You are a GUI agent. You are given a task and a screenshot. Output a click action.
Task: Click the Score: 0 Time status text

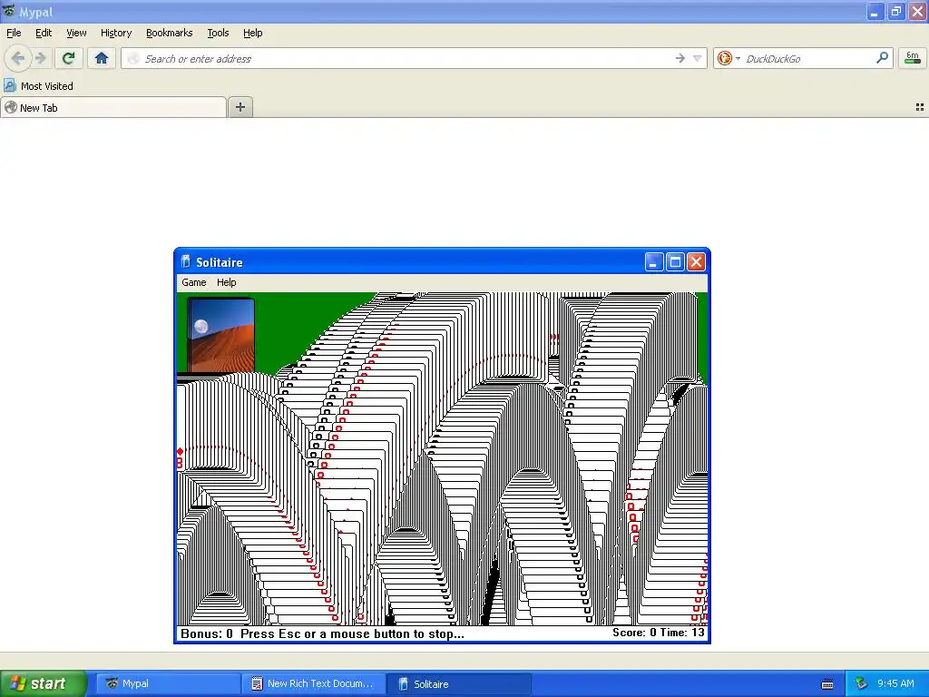point(659,633)
